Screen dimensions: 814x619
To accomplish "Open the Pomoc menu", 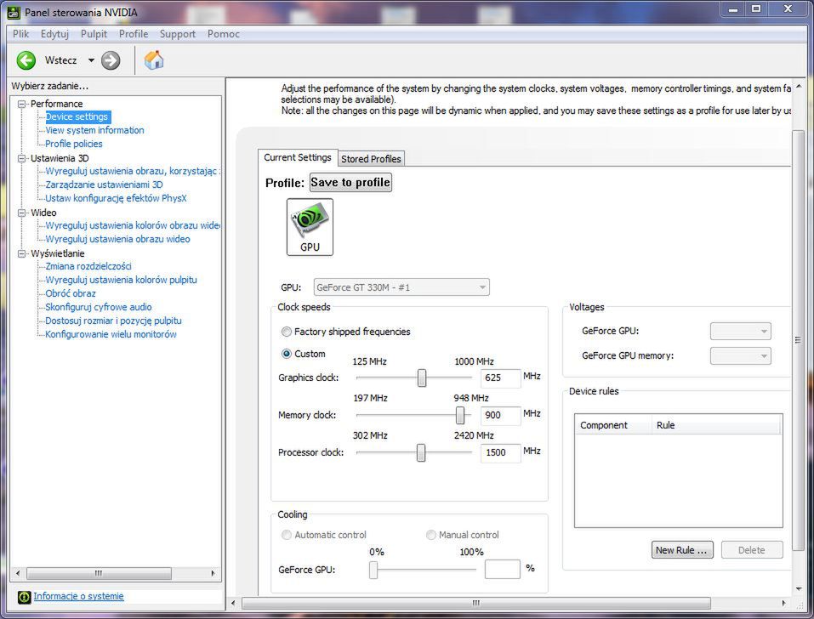I will click(223, 34).
